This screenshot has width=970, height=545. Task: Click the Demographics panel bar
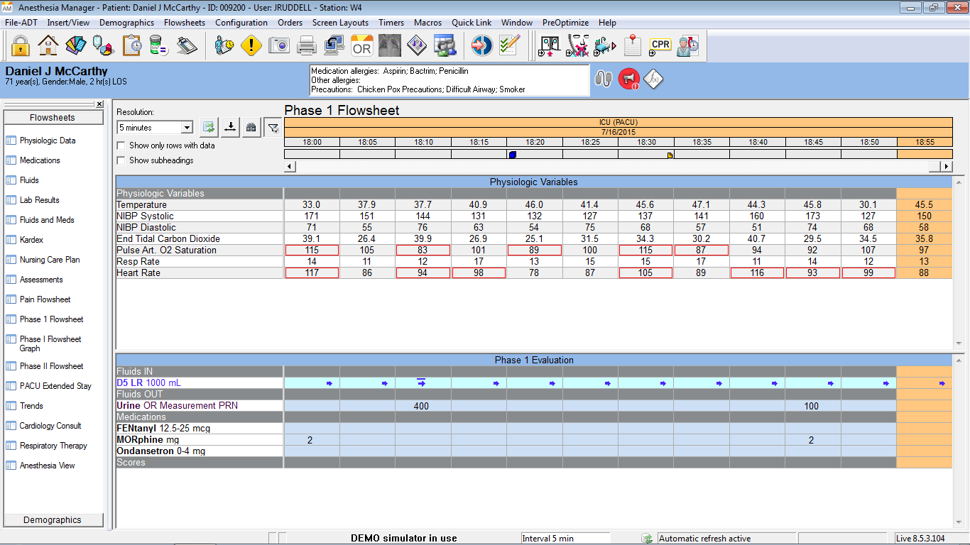(53, 520)
